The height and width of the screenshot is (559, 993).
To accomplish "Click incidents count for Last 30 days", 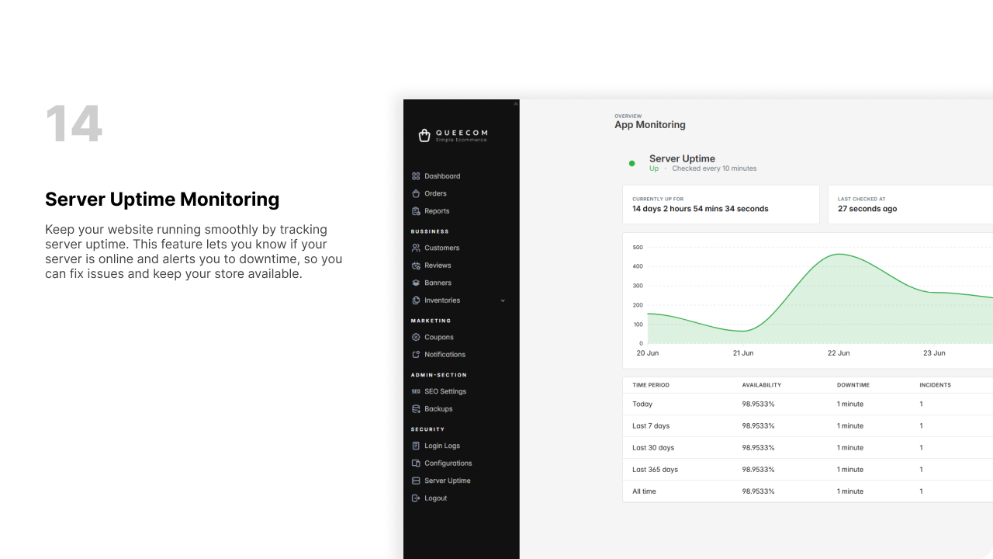I will pyautogui.click(x=921, y=447).
